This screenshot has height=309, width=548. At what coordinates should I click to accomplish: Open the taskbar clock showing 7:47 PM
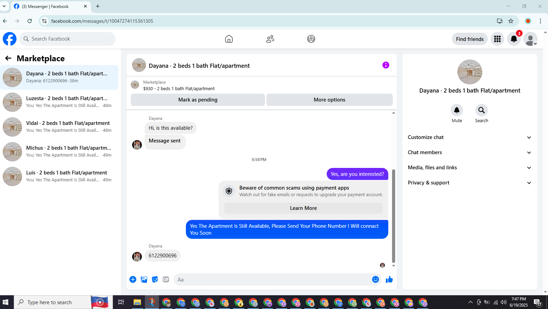(x=519, y=302)
